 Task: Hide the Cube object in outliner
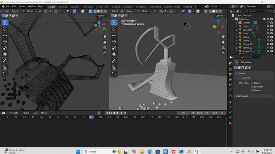pyautogui.click(x=268, y=26)
